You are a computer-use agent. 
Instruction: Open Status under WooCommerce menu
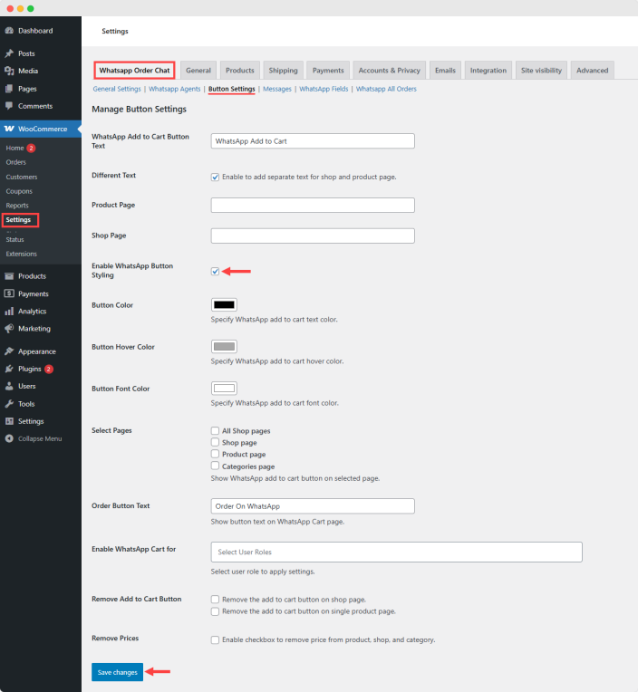(14, 239)
